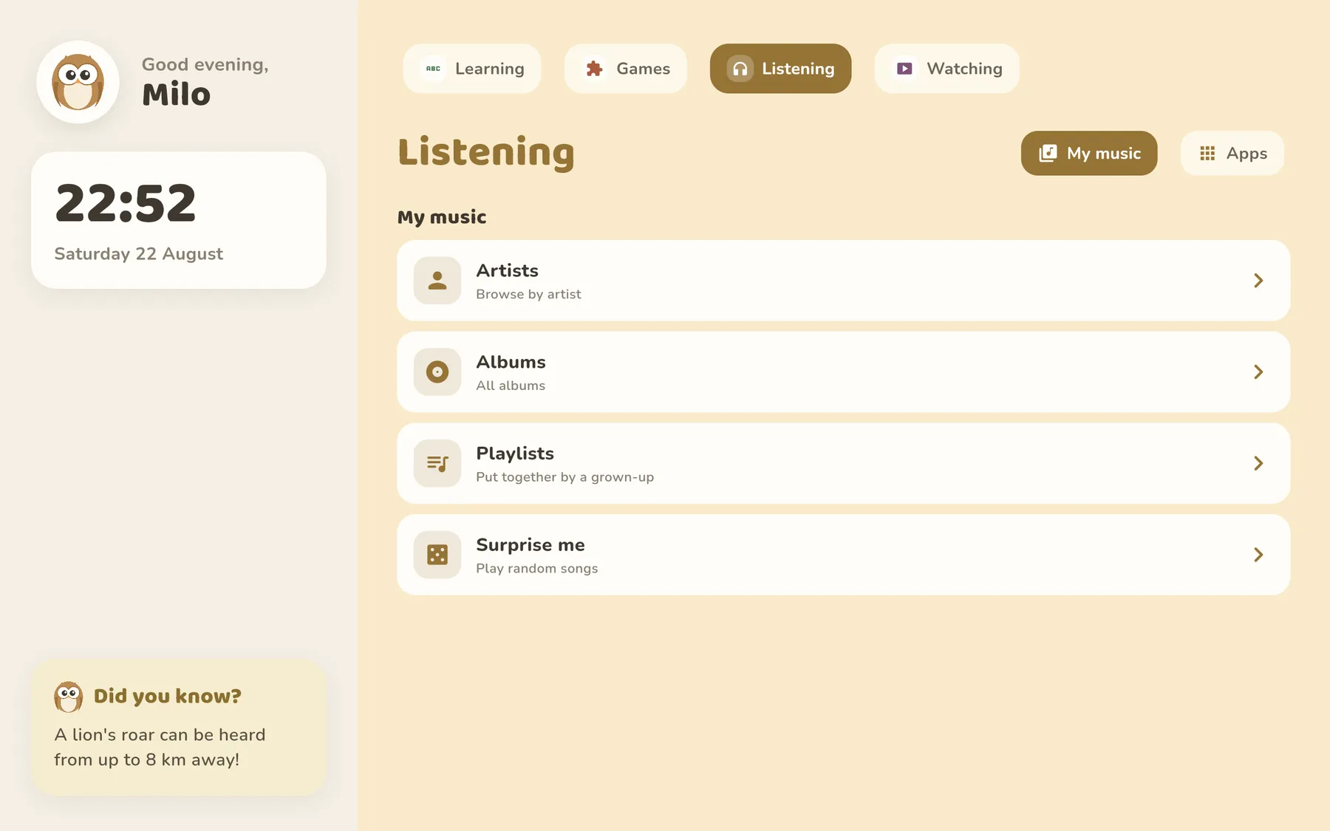The height and width of the screenshot is (831, 1330).
Task: Click the play icon on Watching tab
Action: (x=904, y=69)
